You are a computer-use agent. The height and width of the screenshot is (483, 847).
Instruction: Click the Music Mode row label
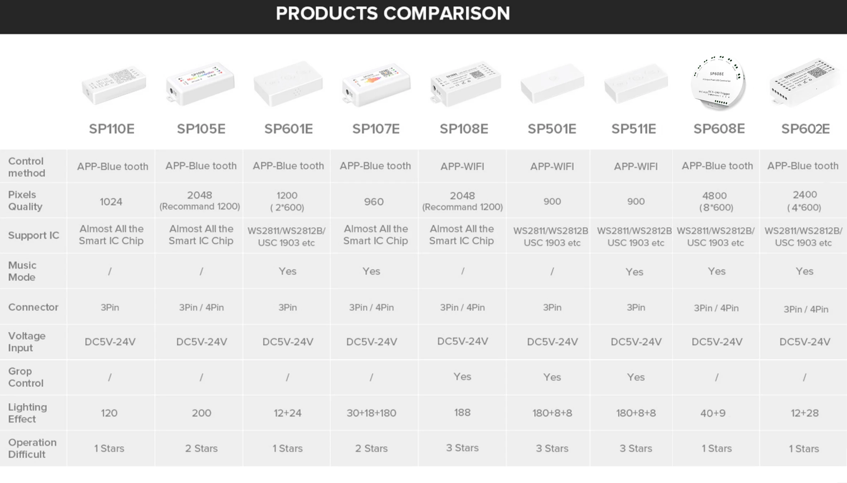tap(22, 271)
